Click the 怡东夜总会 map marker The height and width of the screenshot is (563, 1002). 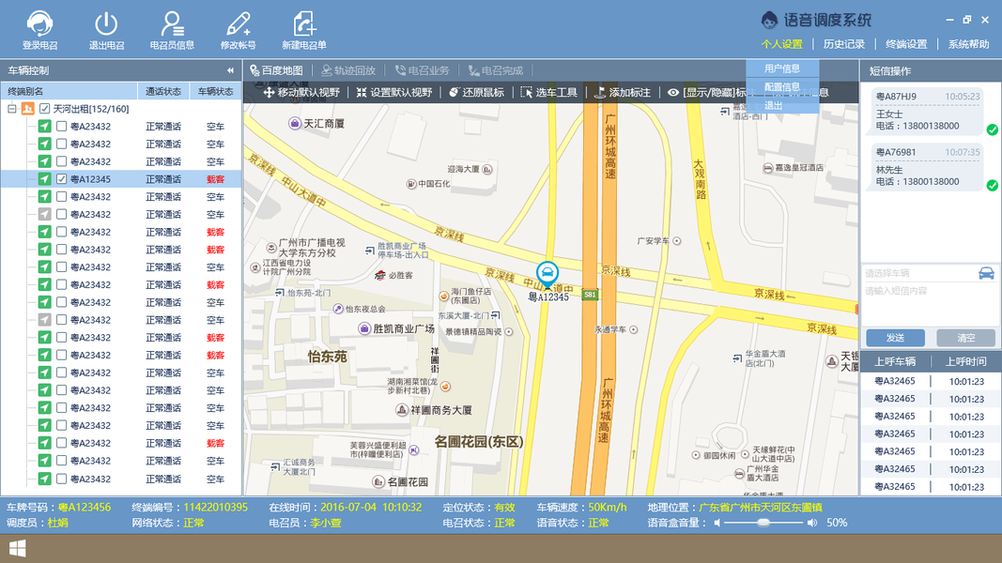point(338,309)
